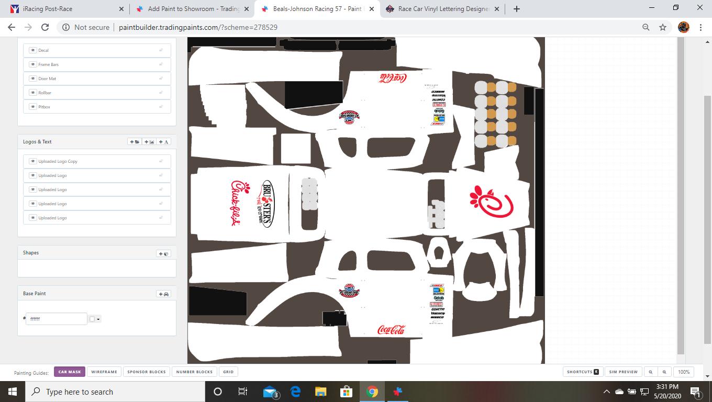Switch to Race Car Vinyl Lettering Designer tab
This screenshot has height=402, width=712.
pos(442,9)
